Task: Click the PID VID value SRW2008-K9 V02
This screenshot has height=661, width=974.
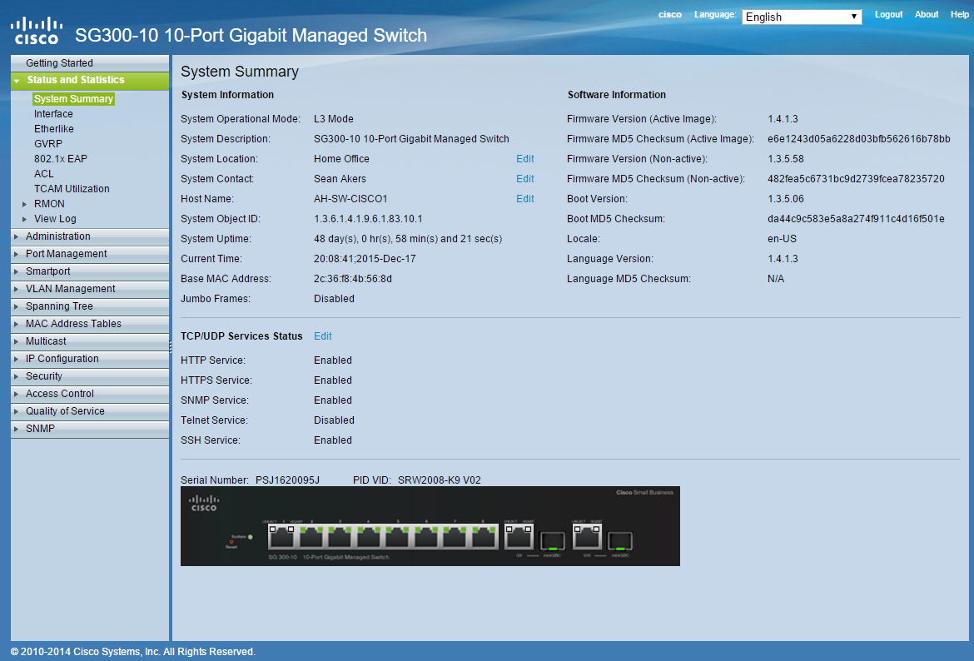Action: click(440, 480)
